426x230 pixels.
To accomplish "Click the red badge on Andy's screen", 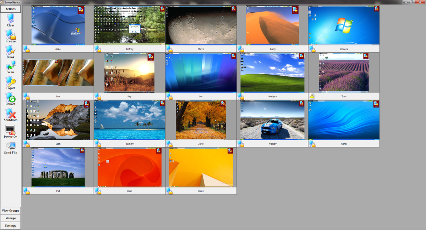I will tap(295, 10).
